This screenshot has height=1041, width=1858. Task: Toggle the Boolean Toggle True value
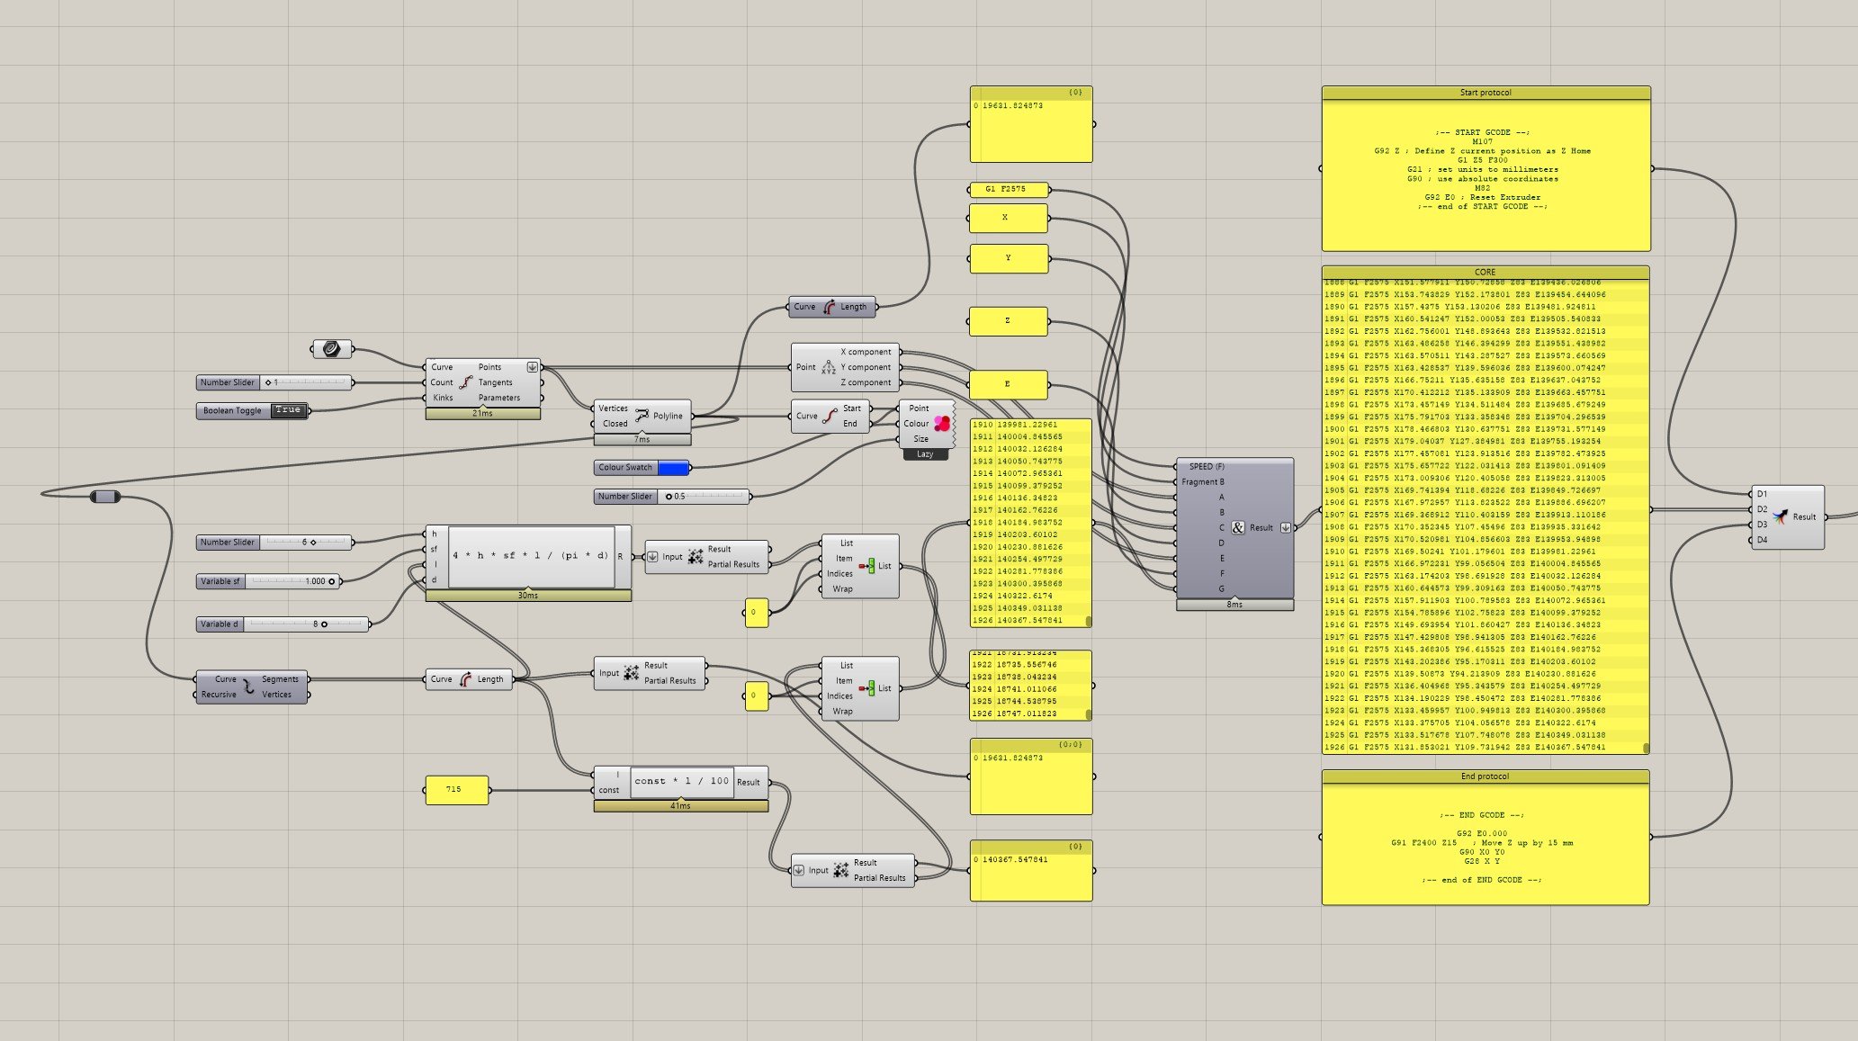point(288,410)
